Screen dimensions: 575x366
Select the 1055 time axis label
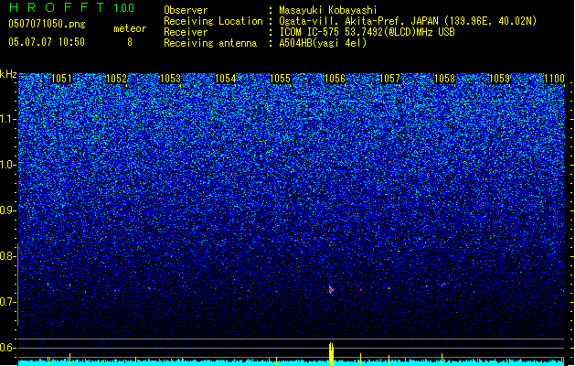pos(280,79)
